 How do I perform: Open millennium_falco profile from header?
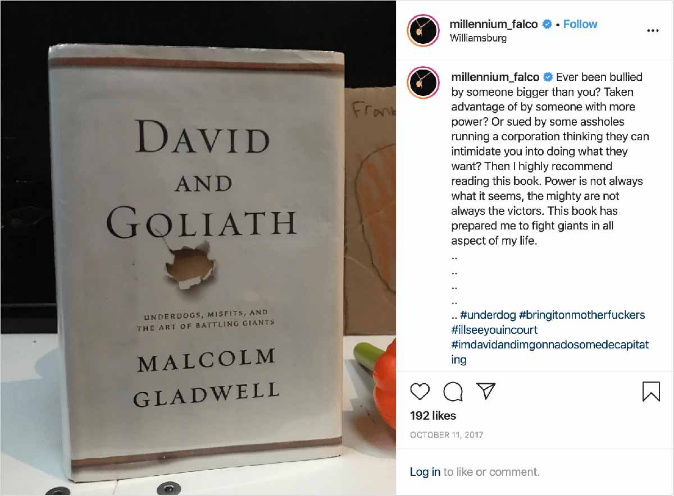[494, 24]
